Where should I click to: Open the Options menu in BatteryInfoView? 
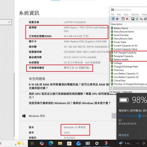click(135, 14)
